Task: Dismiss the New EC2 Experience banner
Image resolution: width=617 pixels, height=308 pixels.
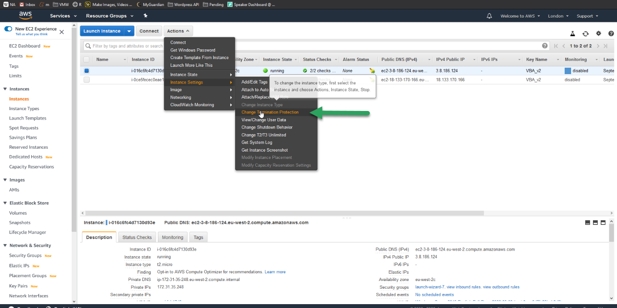Action: click(x=61, y=32)
